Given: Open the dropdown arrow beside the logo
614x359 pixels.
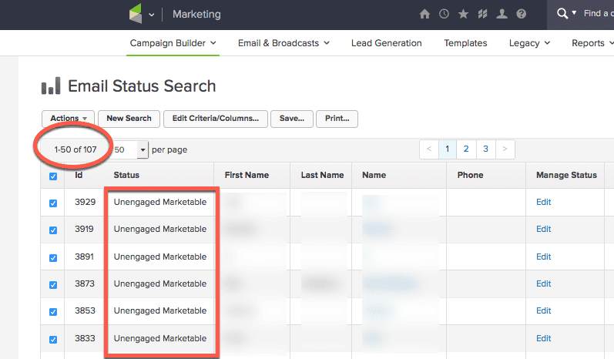Looking at the screenshot, I should coord(152,15).
